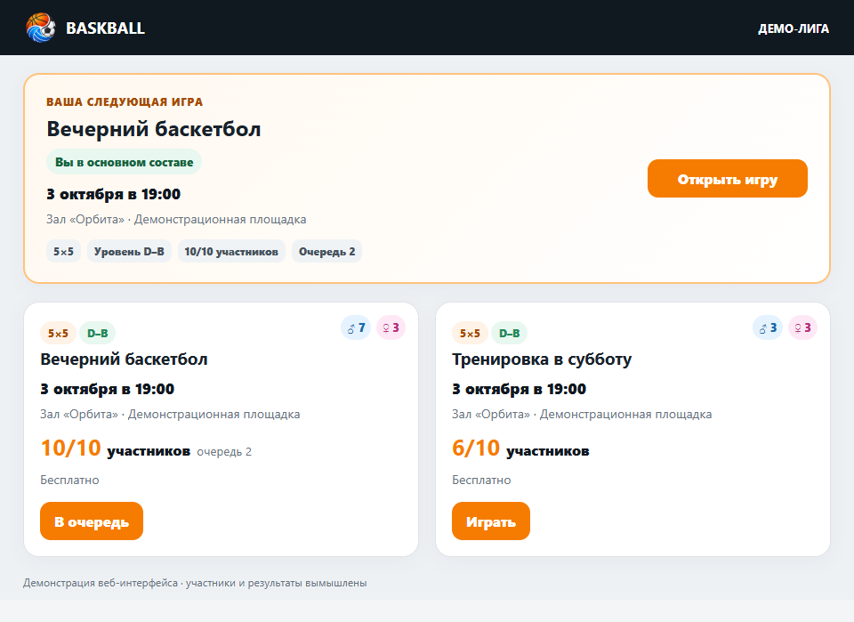Viewport: 854px width, 622px height.
Task: Click the venue text on Тренировка в субботу card
Action: (582, 414)
